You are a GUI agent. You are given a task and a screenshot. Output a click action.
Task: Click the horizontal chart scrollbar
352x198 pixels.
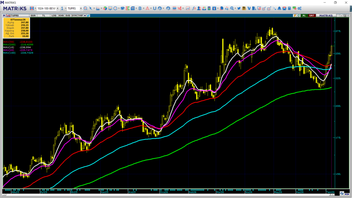click(168, 195)
